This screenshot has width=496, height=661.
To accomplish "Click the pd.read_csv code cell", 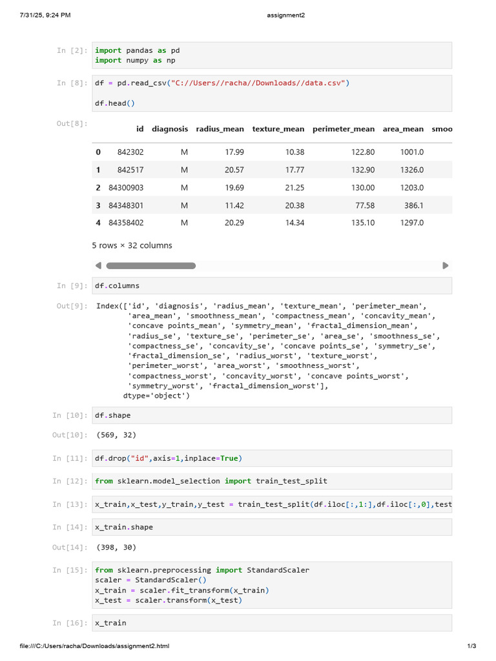I will [x=272, y=93].
